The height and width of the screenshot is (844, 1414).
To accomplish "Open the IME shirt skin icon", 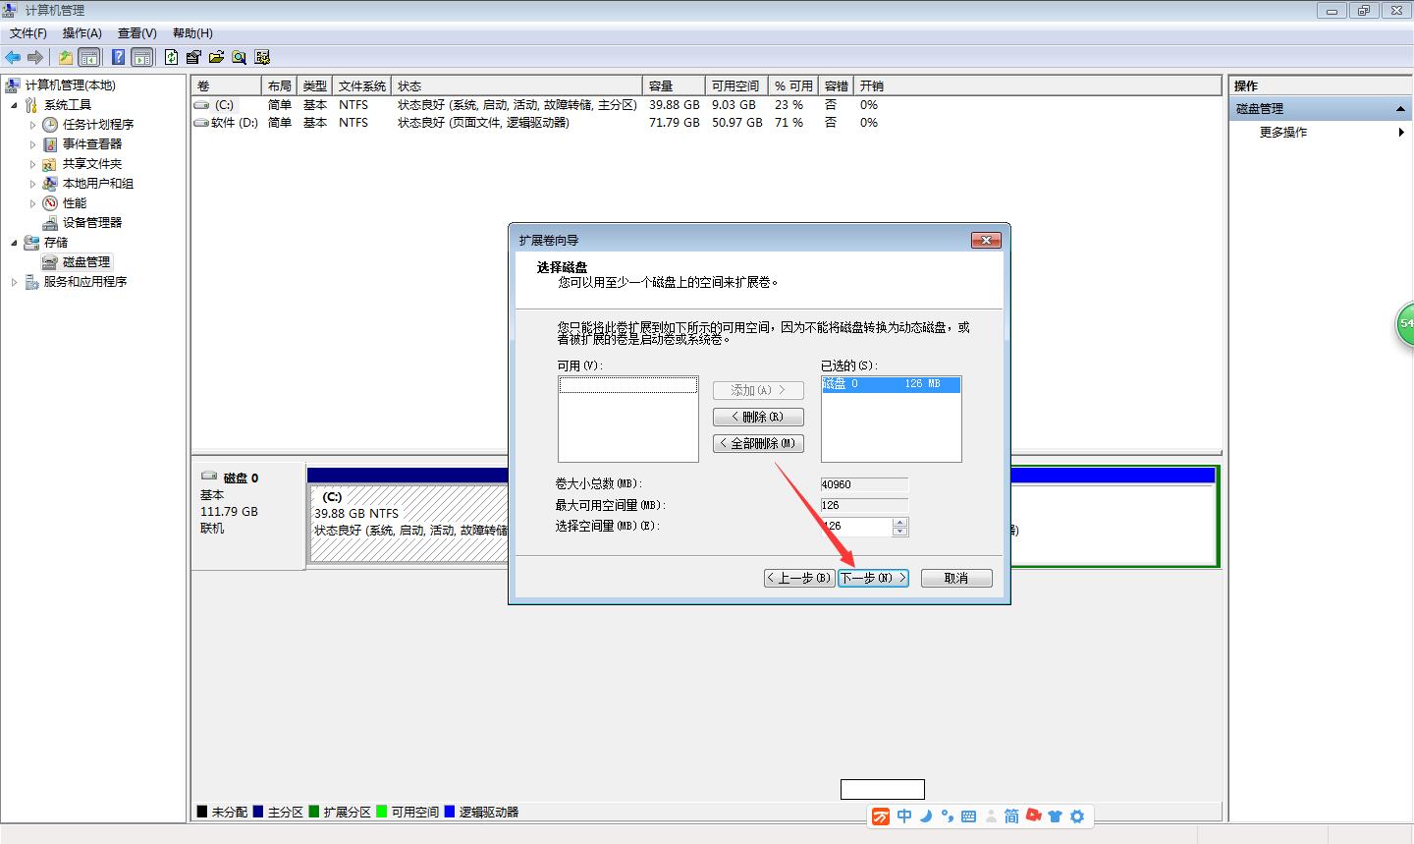I will (1056, 816).
